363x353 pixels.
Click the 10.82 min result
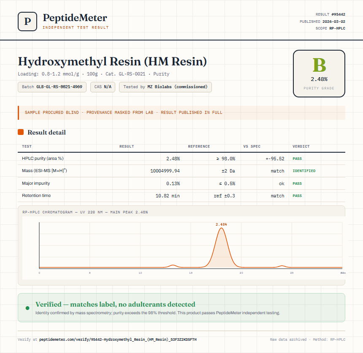point(168,196)
